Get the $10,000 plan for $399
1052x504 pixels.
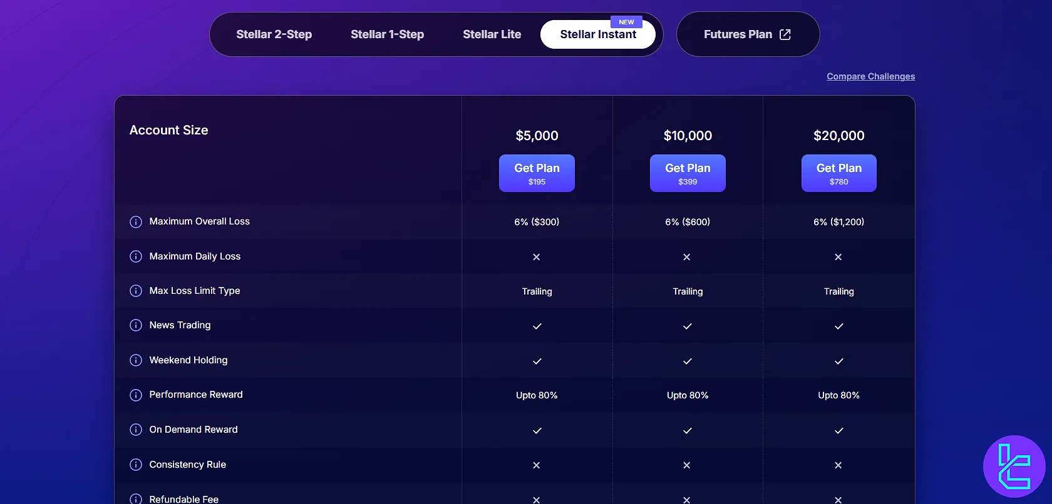coord(688,173)
